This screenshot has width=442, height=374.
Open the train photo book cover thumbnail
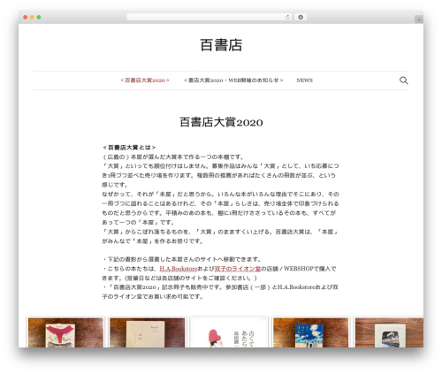pyautogui.click(x=389, y=332)
